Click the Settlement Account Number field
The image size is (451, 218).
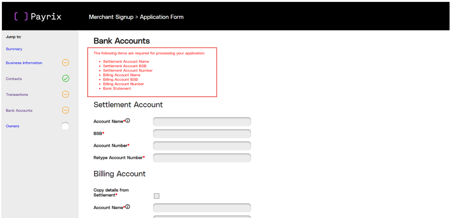pos(202,145)
